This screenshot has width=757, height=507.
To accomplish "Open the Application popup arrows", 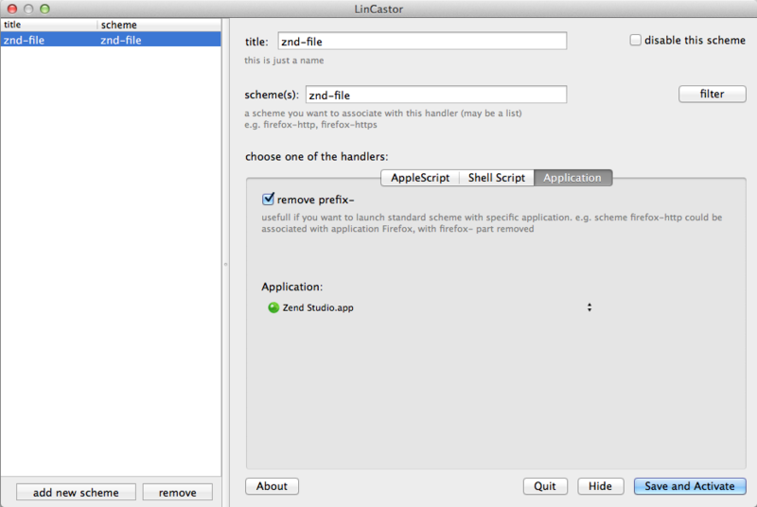I will pos(589,307).
